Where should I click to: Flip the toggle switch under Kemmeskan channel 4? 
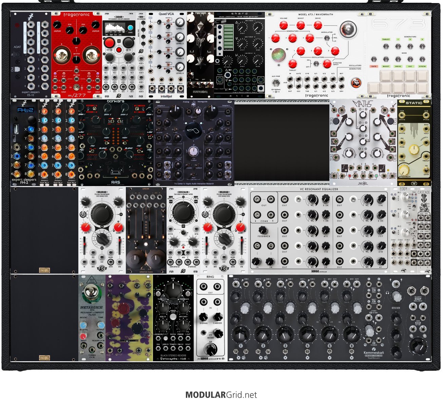coord(307,351)
